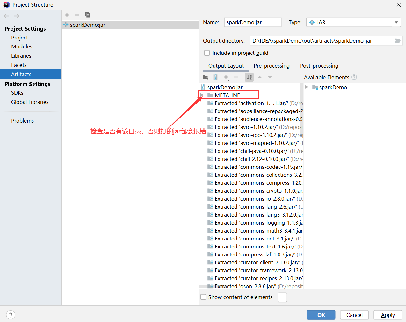
Task: Click the icon beside Extracted 'avro-1.10.2.jar/'
Action: [x=210, y=127]
